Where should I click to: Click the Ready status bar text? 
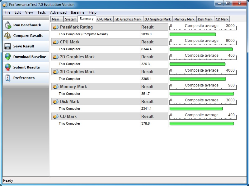(x=8, y=180)
